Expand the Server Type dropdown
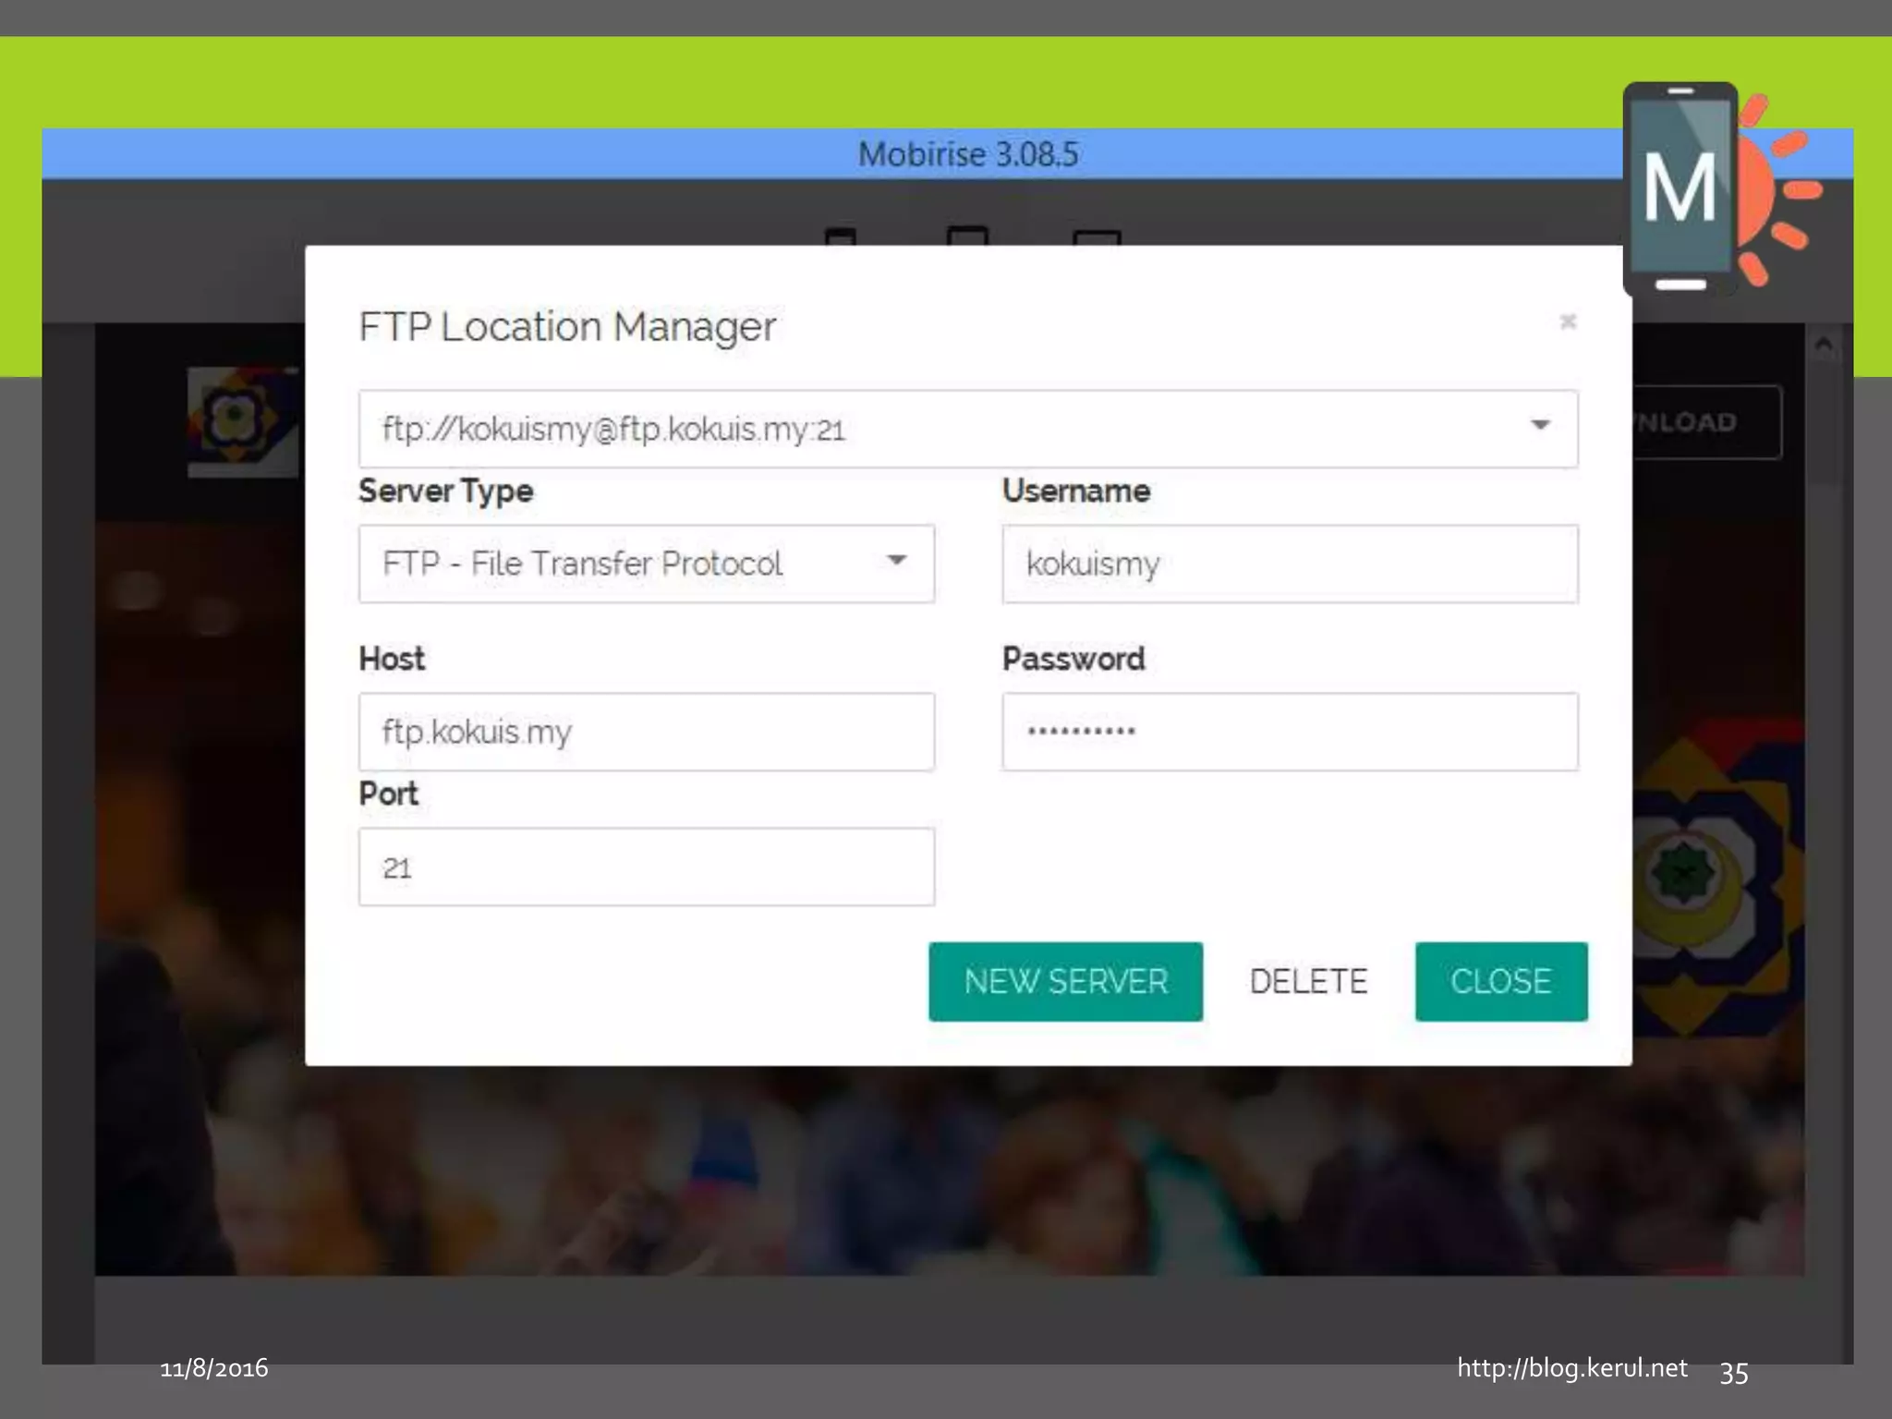Image resolution: width=1892 pixels, height=1419 pixels. click(x=628, y=564)
